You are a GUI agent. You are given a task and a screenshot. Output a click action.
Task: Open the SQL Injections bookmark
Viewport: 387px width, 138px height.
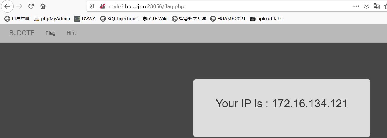(x=119, y=19)
